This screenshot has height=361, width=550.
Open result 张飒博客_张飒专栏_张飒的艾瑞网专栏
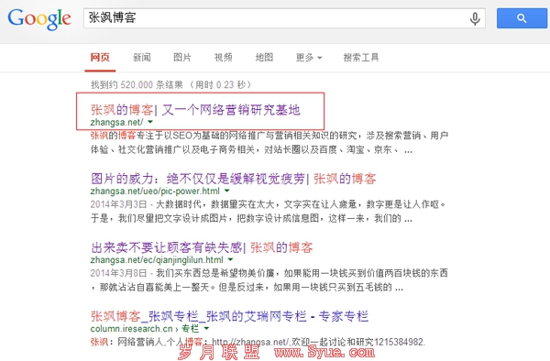(229, 316)
